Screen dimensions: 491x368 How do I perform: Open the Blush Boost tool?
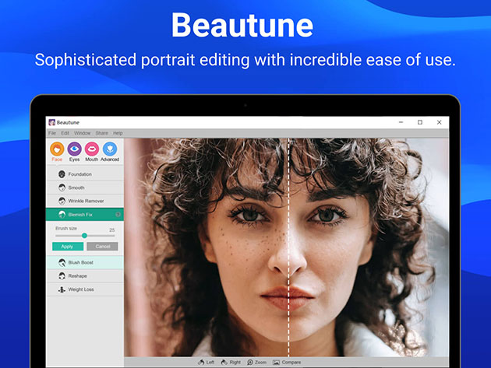point(85,263)
